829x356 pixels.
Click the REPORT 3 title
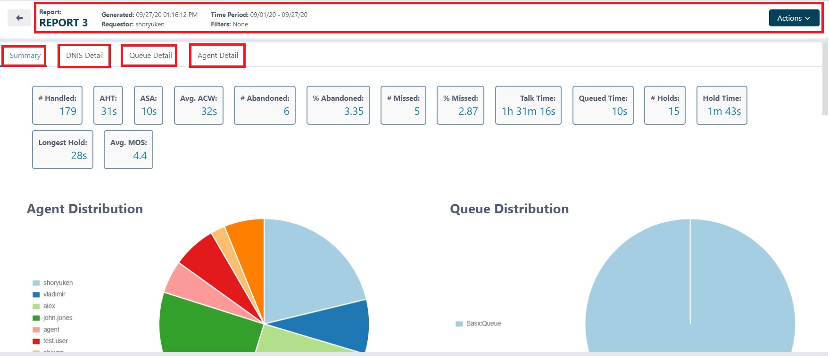click(x=64, y=23)
